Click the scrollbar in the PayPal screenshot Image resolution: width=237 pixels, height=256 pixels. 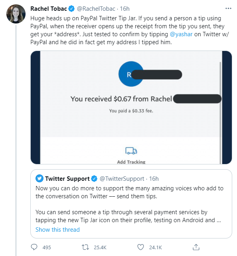coord(220,113)
